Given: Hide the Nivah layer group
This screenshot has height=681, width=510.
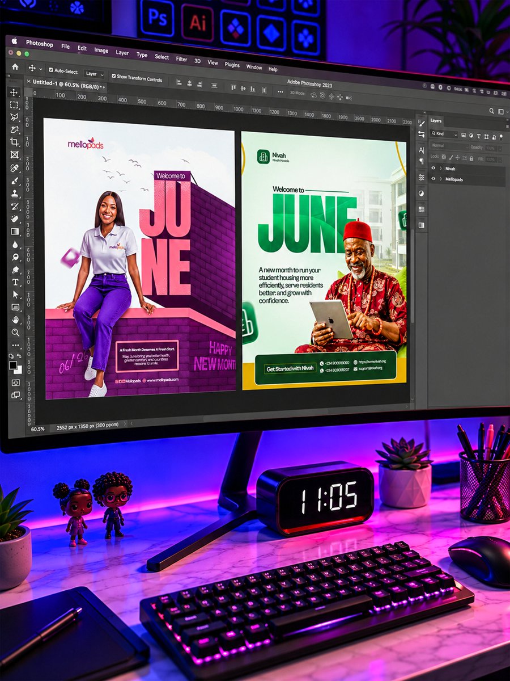Looking at the screenshot, I should 433,168.
